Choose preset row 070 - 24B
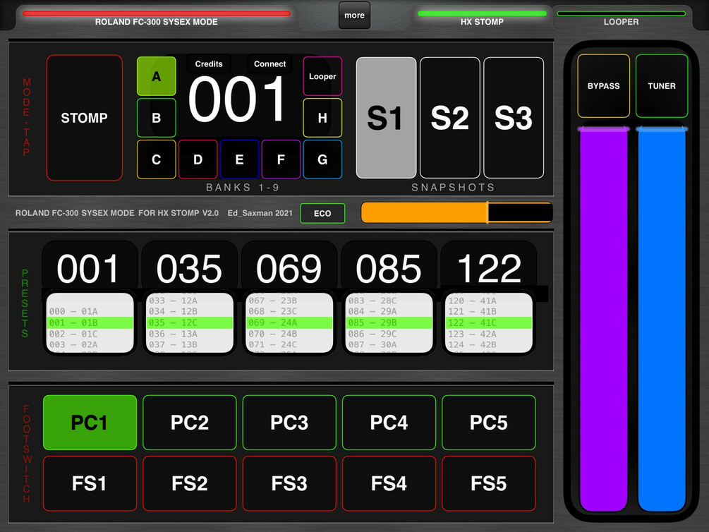Image resolution: width=709 pixels, height=532 pixels. pos(289,334)
